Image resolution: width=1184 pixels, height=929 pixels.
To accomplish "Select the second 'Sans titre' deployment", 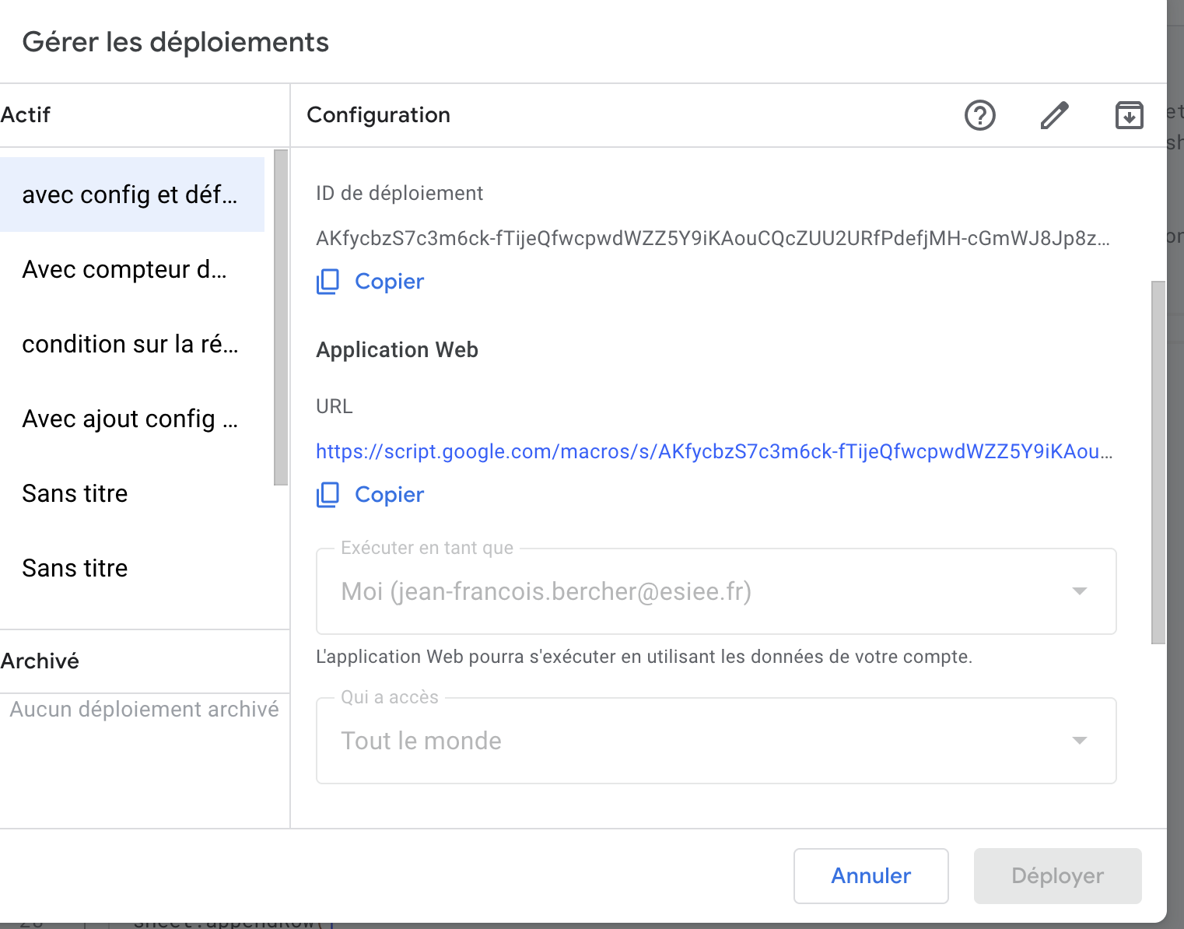I will (x=132, y=568).
